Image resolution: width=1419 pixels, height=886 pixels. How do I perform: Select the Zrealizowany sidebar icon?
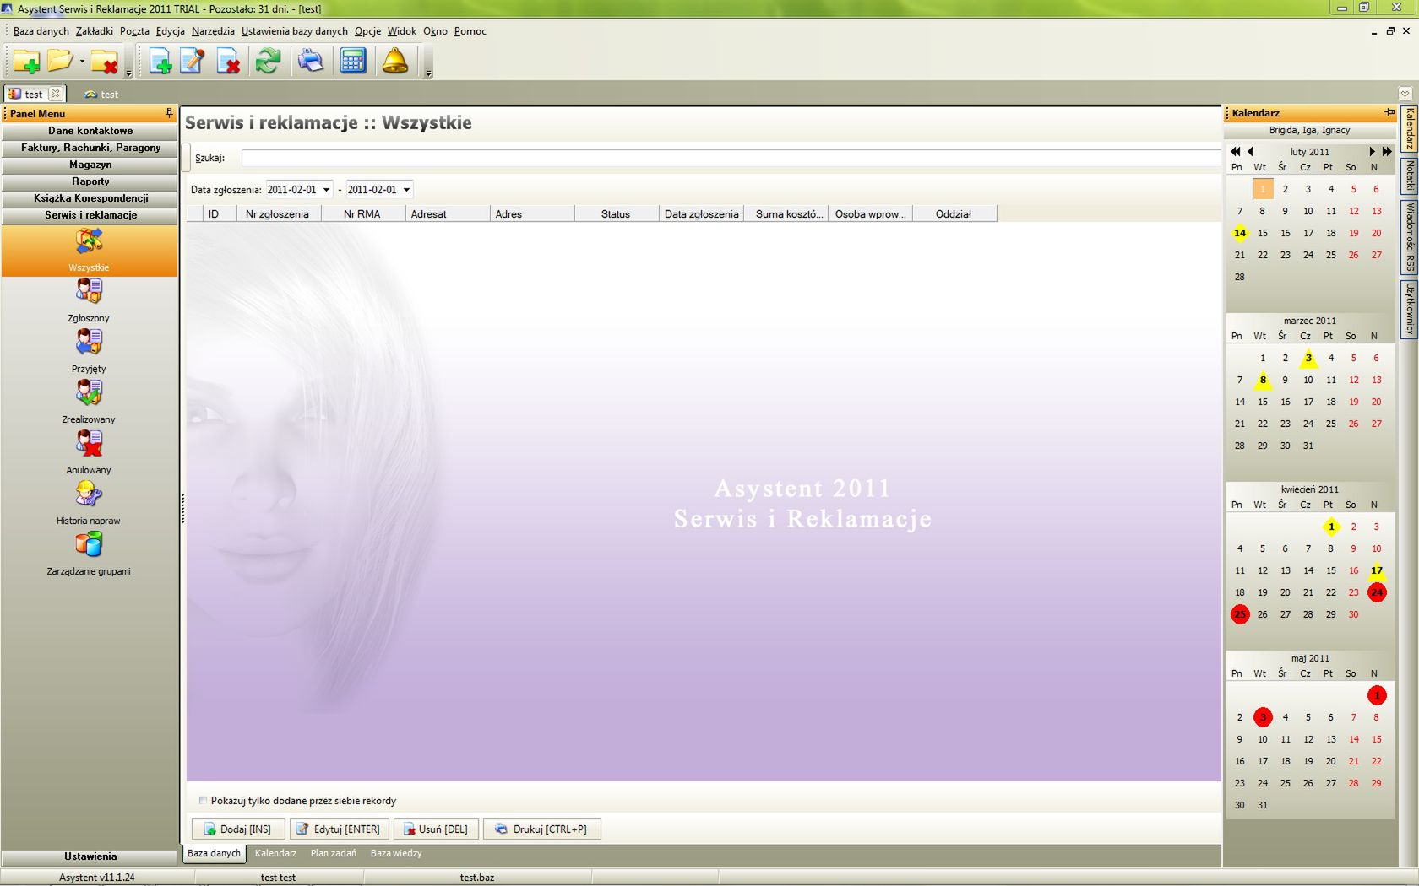[89, 392]
